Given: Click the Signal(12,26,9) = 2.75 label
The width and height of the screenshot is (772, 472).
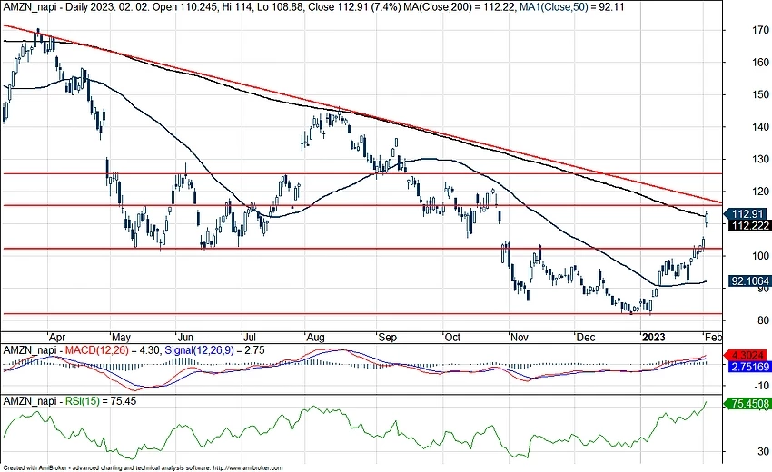Looking at the screenshot, I should pos(214,350).
